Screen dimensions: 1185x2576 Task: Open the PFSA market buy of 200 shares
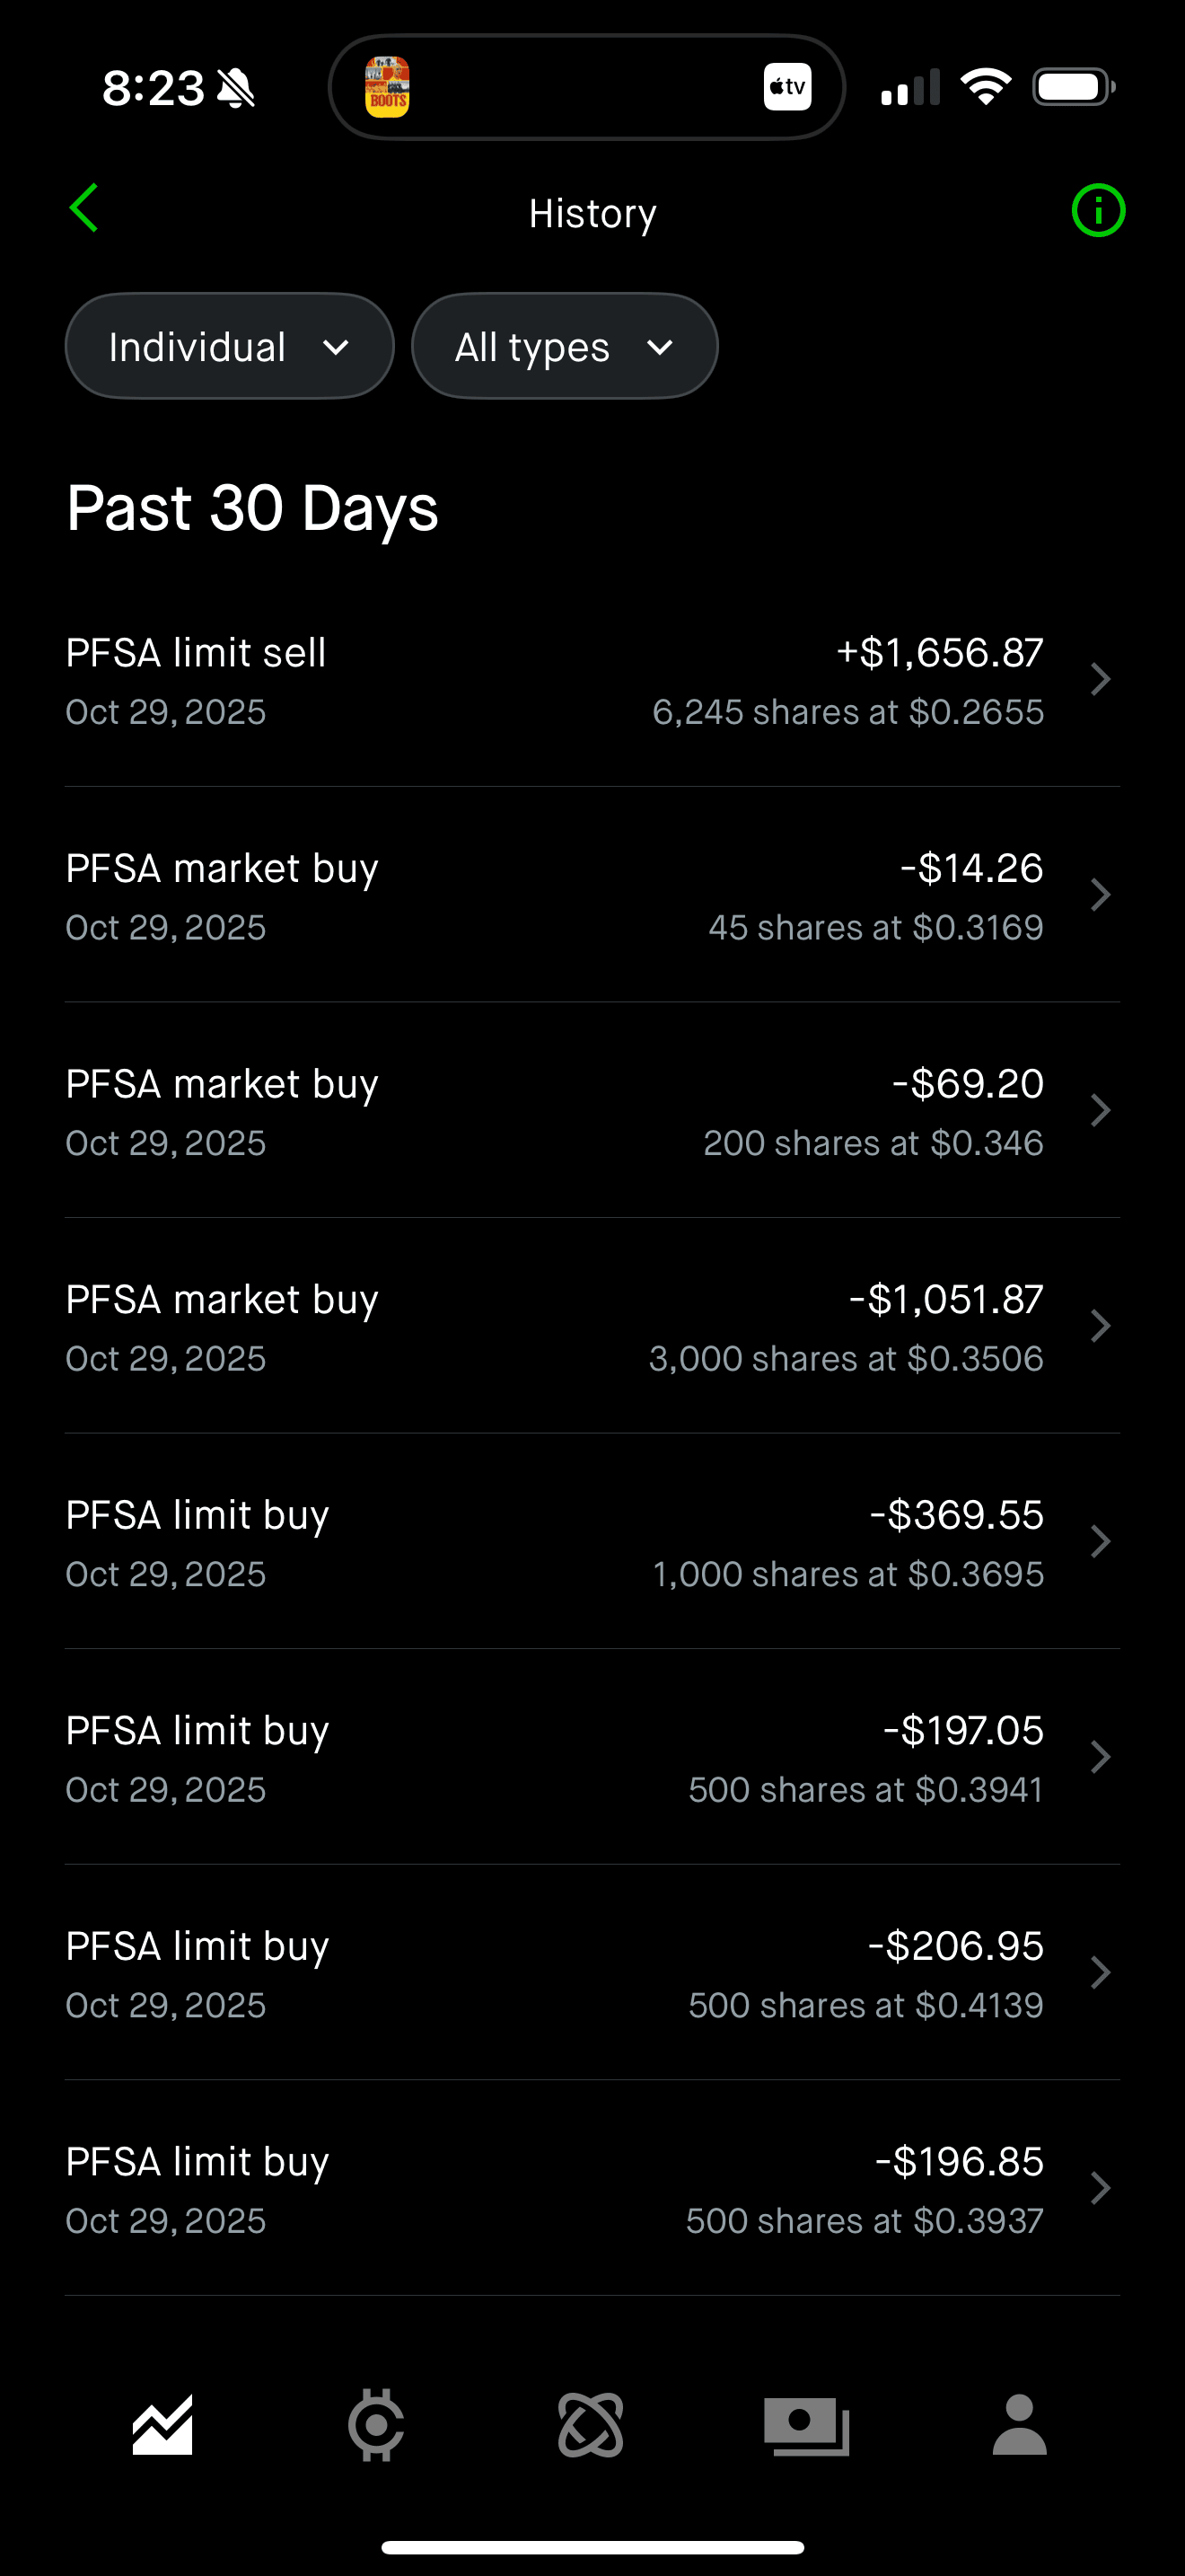click(x=592, y=1111)
